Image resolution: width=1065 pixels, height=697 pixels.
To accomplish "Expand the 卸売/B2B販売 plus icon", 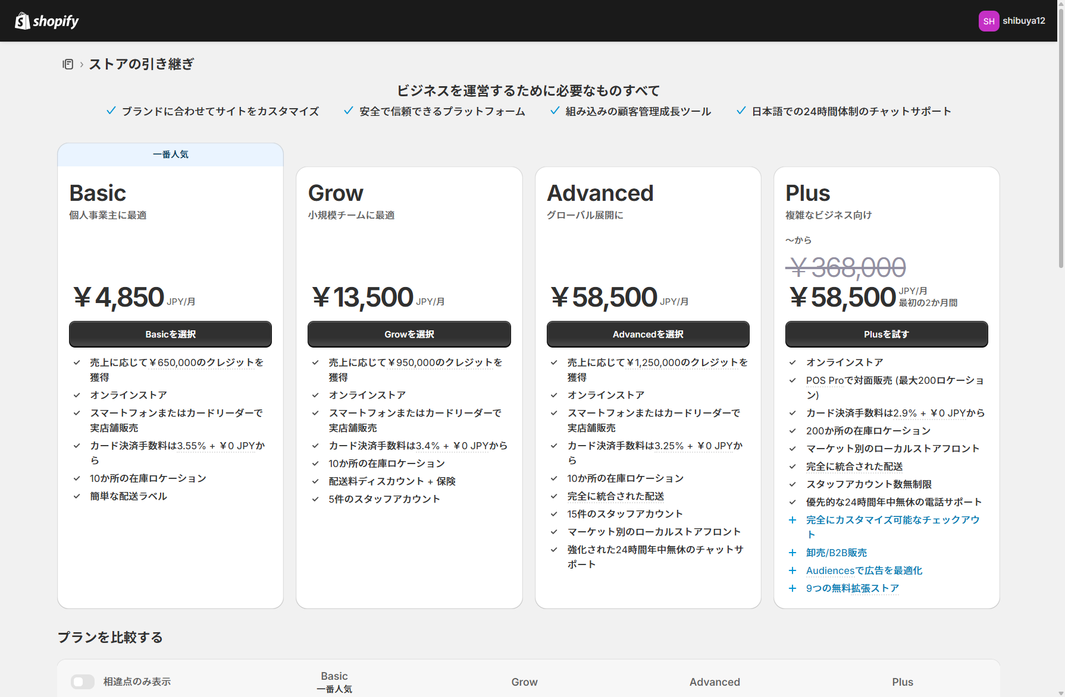I will click(x=793, y=553).
